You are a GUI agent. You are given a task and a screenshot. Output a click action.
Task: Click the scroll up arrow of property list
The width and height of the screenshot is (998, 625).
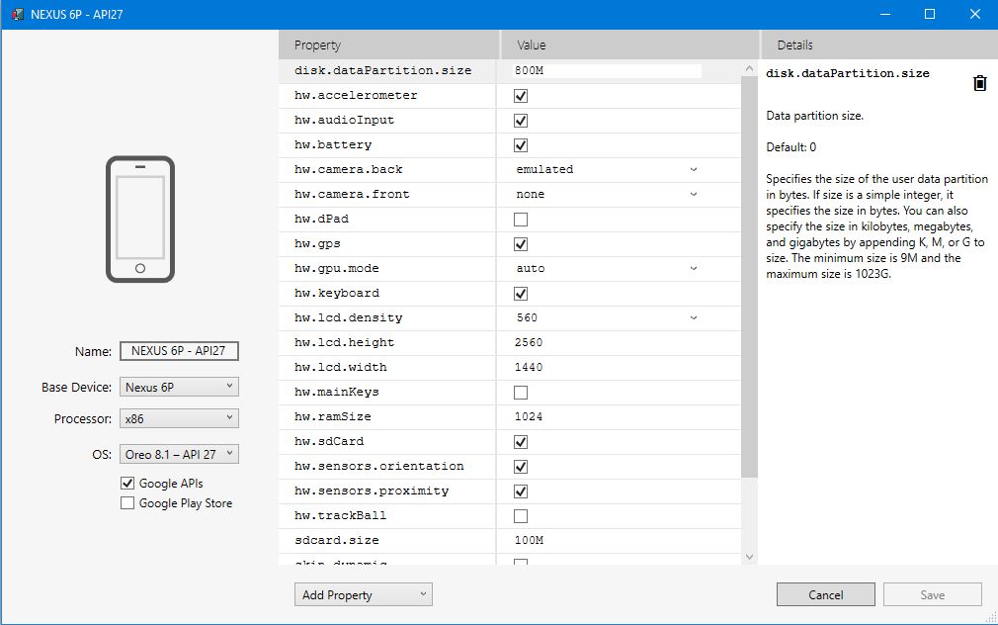tap(749, 68)
